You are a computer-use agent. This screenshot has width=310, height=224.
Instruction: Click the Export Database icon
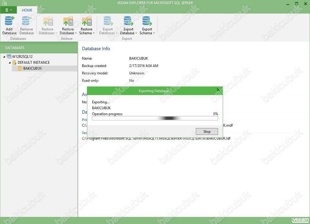coord(128,21)
